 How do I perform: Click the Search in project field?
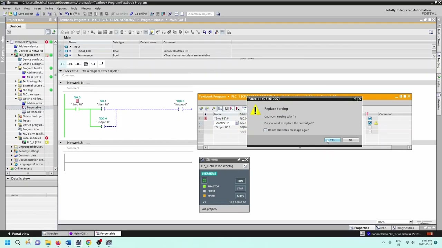tap(200, 14)
